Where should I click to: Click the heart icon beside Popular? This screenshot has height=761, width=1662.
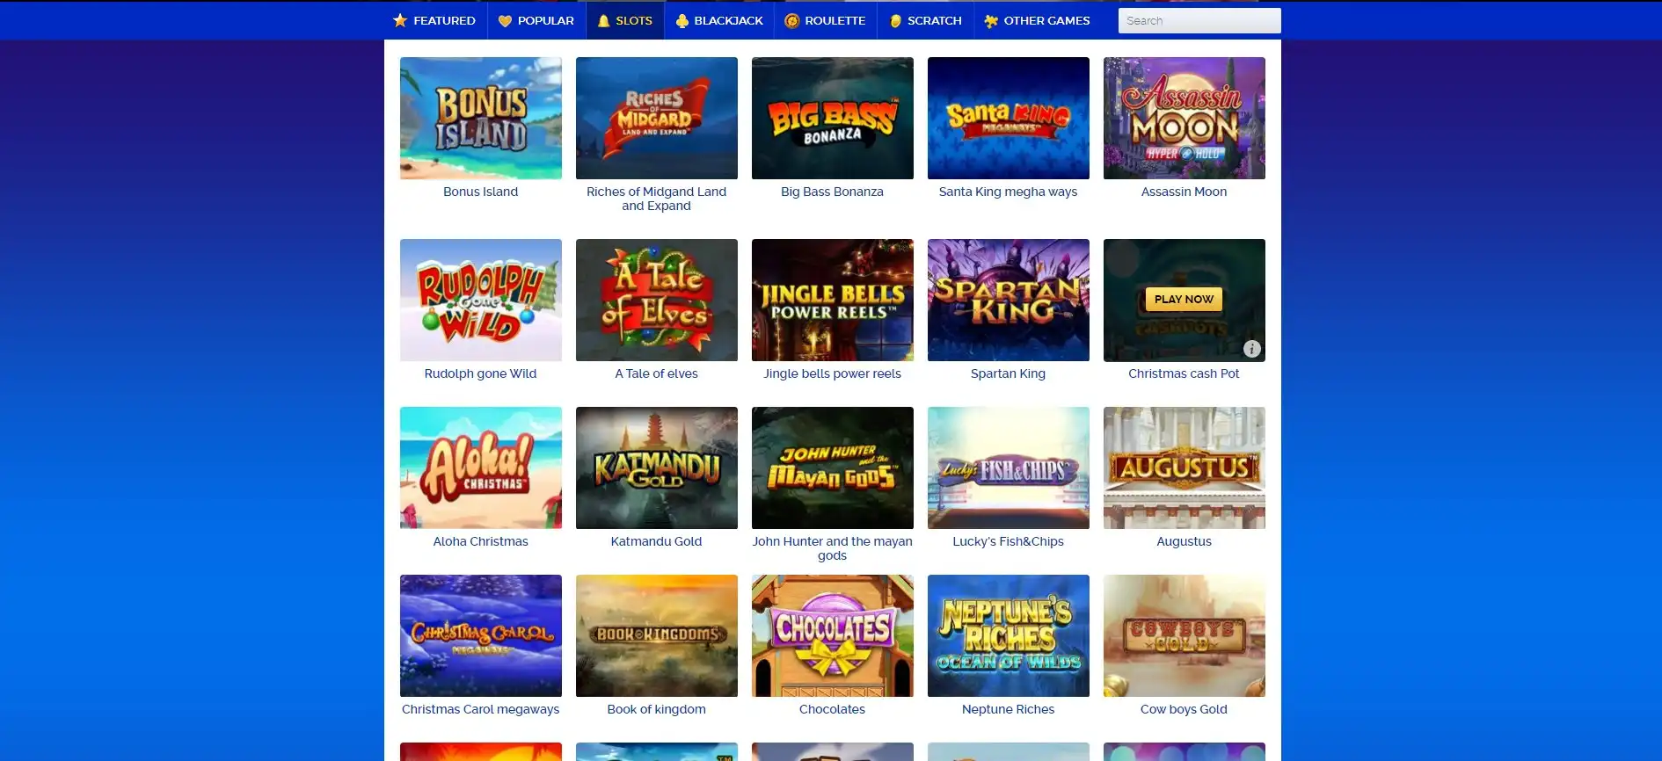[505, 21]
